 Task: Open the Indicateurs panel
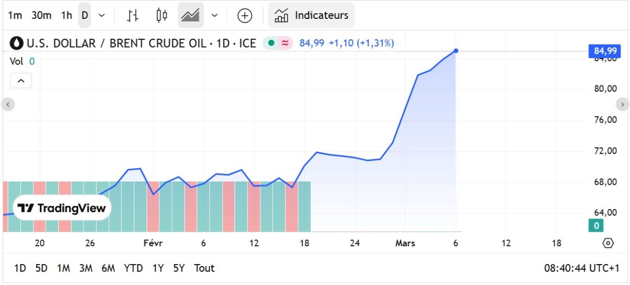pyautogui.click(x=311, y=15)
